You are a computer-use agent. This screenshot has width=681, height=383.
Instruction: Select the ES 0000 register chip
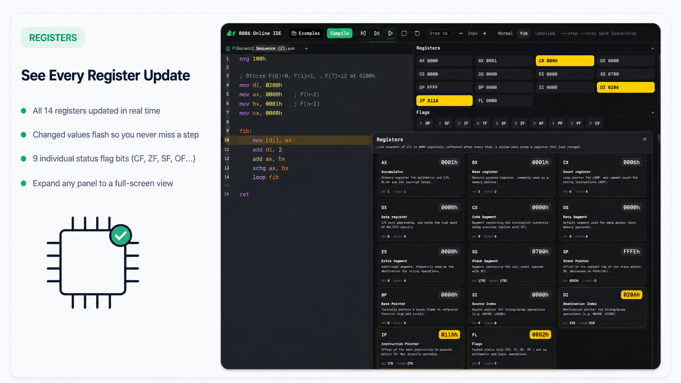[565, 74]
